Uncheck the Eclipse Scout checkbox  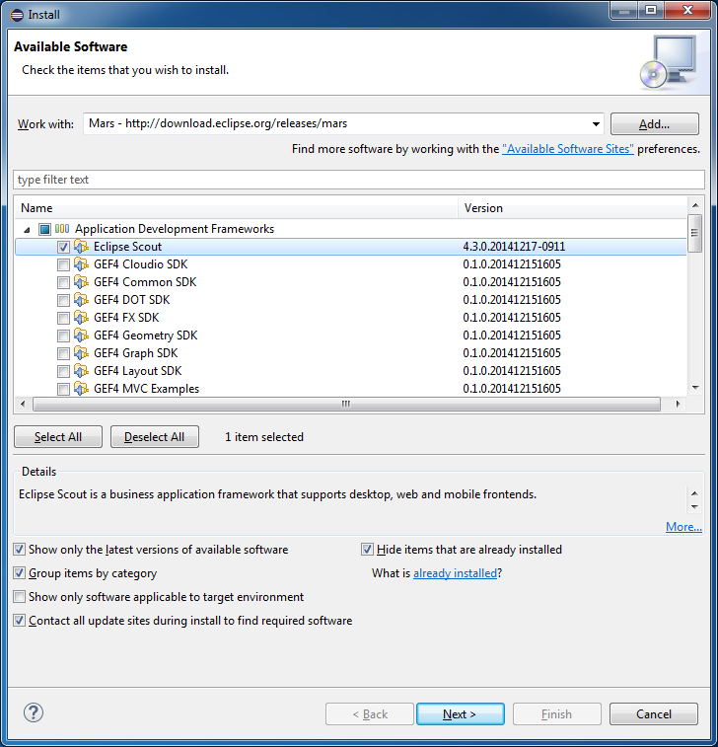pos(63,247)
